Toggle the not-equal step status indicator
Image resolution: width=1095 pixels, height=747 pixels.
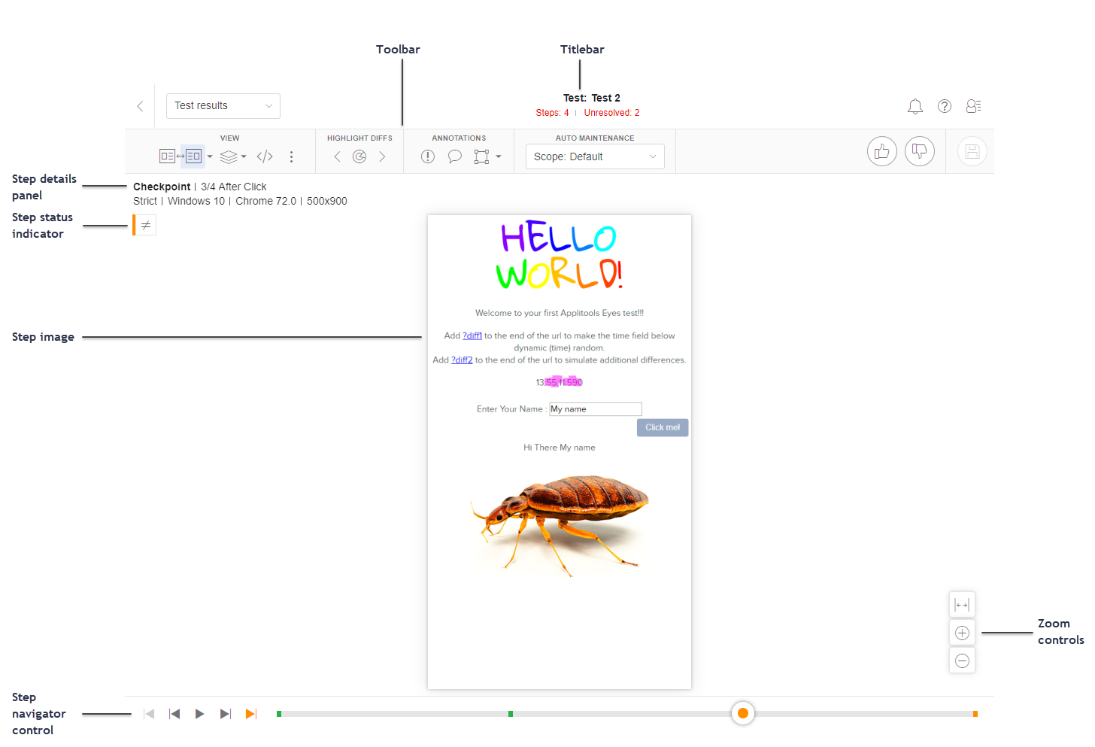coord(146,226)
